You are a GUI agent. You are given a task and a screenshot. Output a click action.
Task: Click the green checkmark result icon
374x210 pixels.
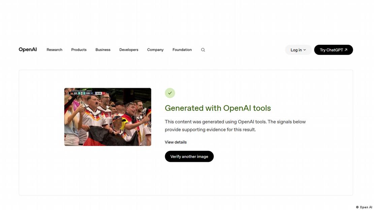point(170,93)
